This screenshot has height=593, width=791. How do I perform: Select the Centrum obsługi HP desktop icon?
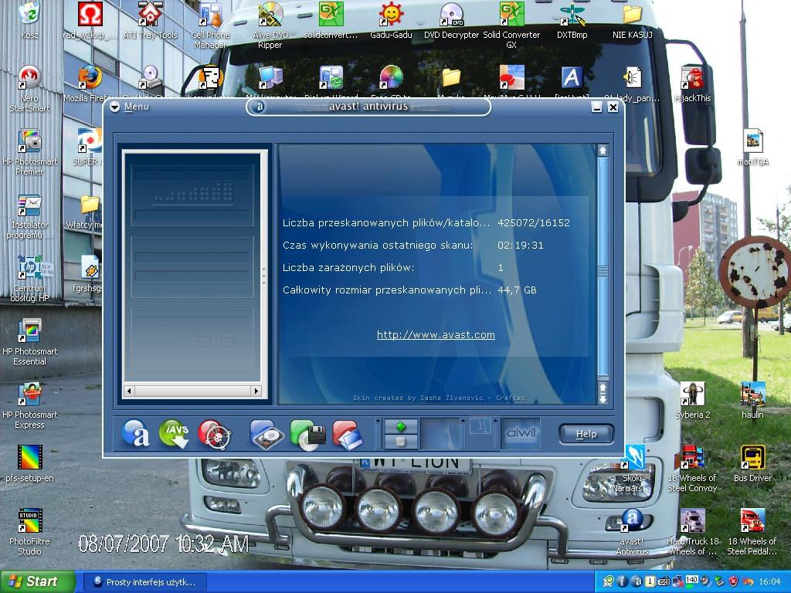[x=30, y=280]
